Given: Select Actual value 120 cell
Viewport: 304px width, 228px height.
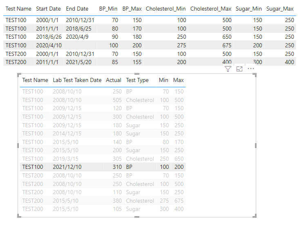Looking at the screenshot, I should [117, 108].
